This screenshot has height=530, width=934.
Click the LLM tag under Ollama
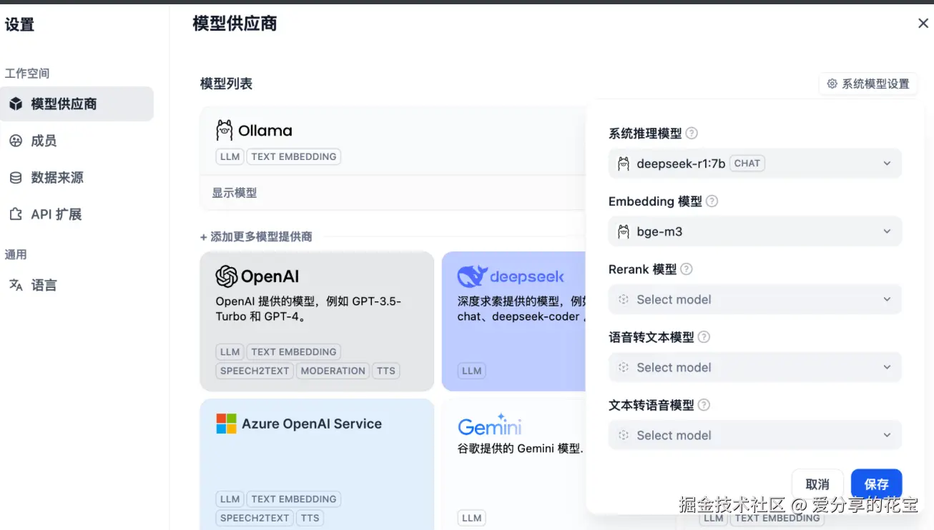tap(230, 156)
